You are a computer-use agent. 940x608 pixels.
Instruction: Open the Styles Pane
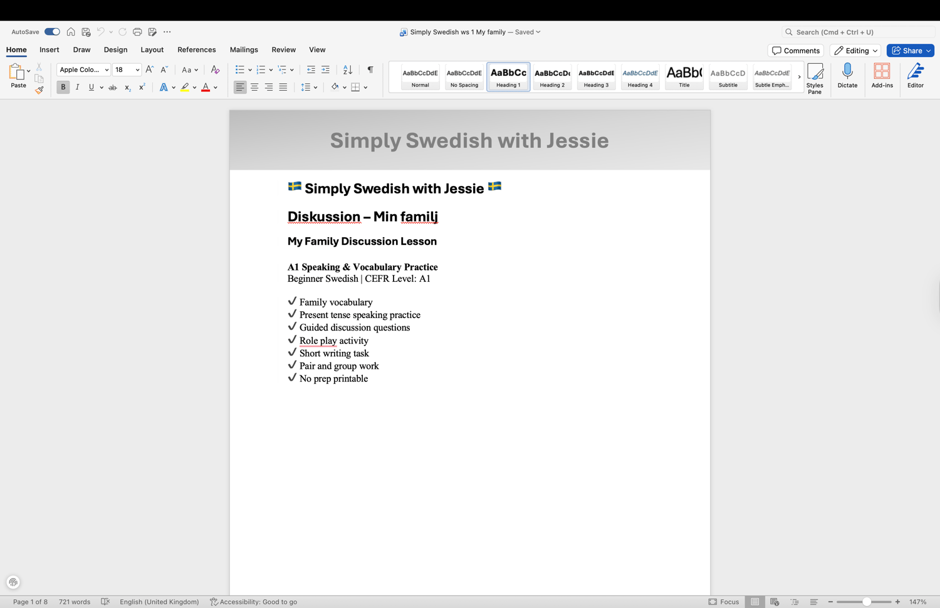point(815,78)
